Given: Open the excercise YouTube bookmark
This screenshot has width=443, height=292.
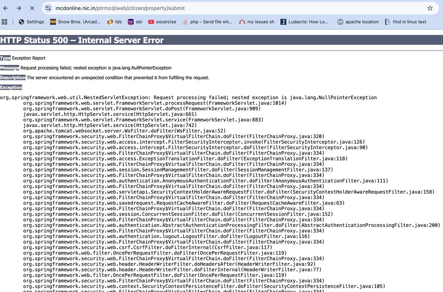Looking at the screenshot, I should point(162,22).
